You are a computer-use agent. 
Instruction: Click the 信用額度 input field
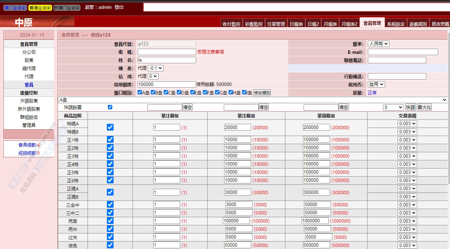[x=167, y=85]
